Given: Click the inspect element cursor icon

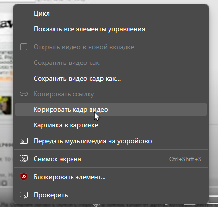Looking at the screenshot, I should click(24, 195).
